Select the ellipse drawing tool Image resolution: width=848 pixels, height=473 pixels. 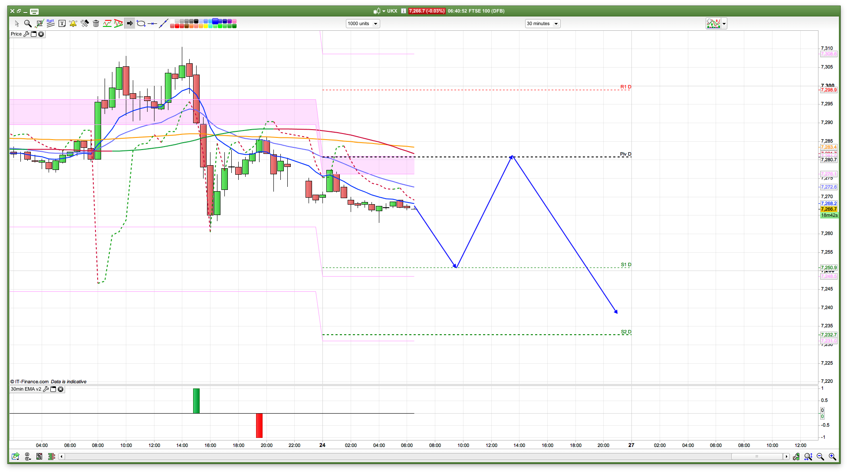click(x=141, y=23)
